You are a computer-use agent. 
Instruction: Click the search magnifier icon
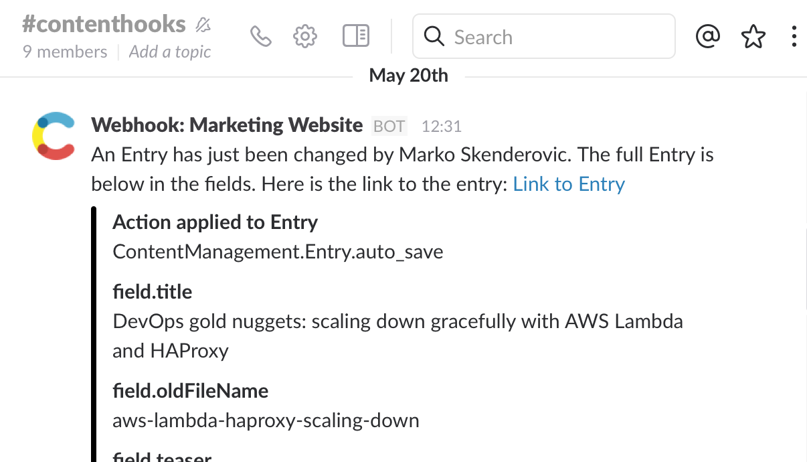coord(434,37)
